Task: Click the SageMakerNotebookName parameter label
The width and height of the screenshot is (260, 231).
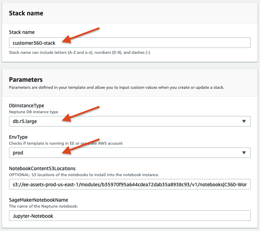Action: click(38, 200)
